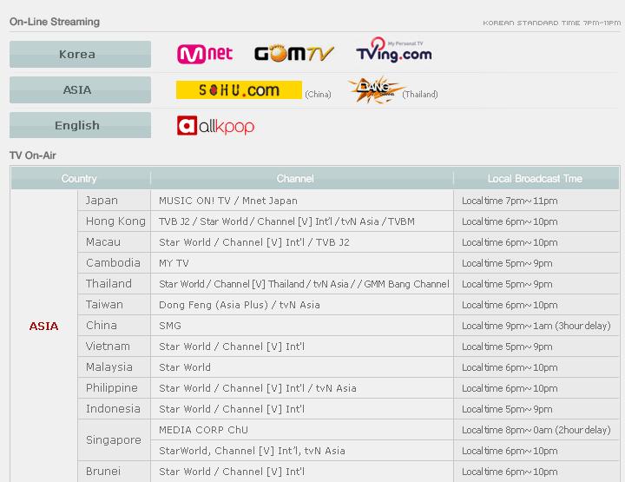625x482 pixels.
Task: Select the Korea streaming button
Action: point(80,54)
